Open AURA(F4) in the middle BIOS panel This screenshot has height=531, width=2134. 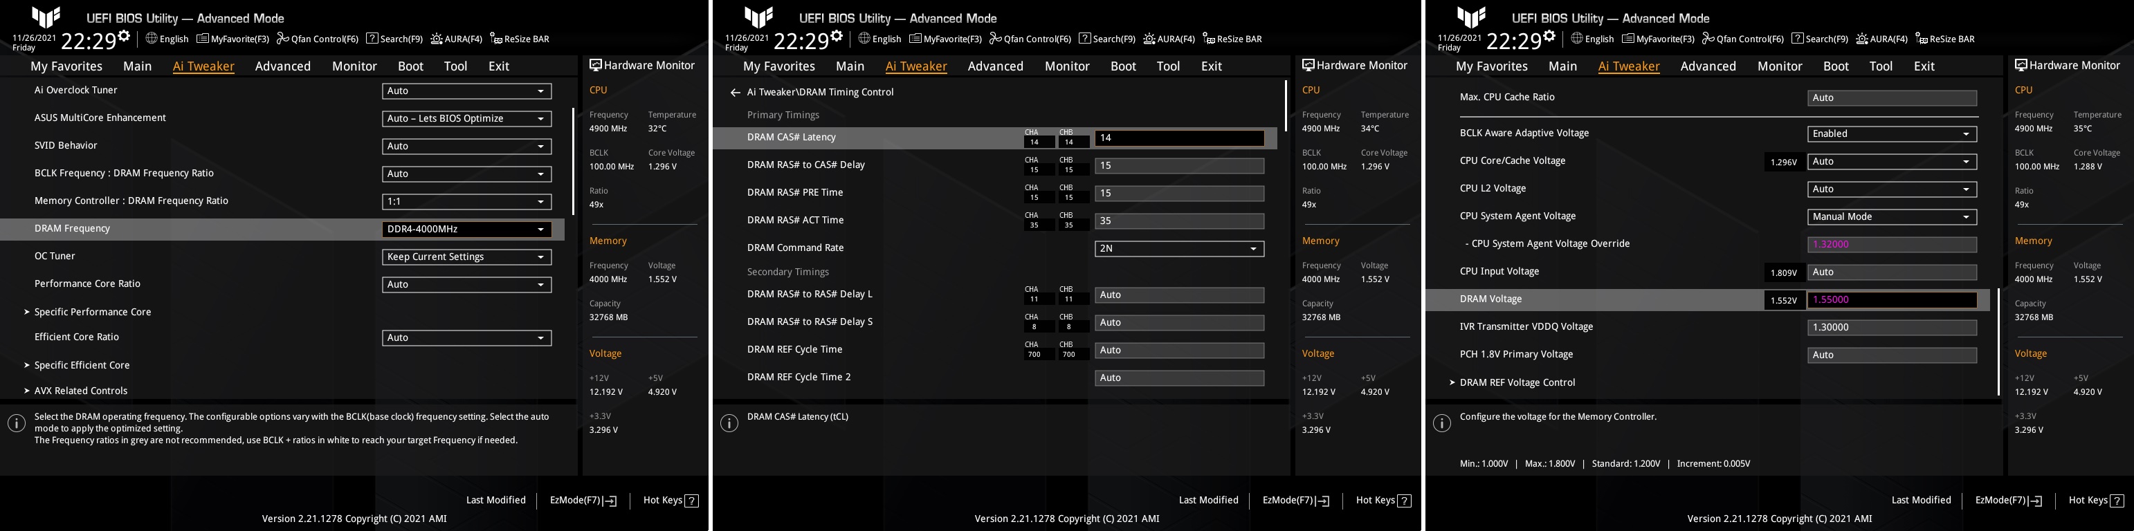click(1169, 39)
